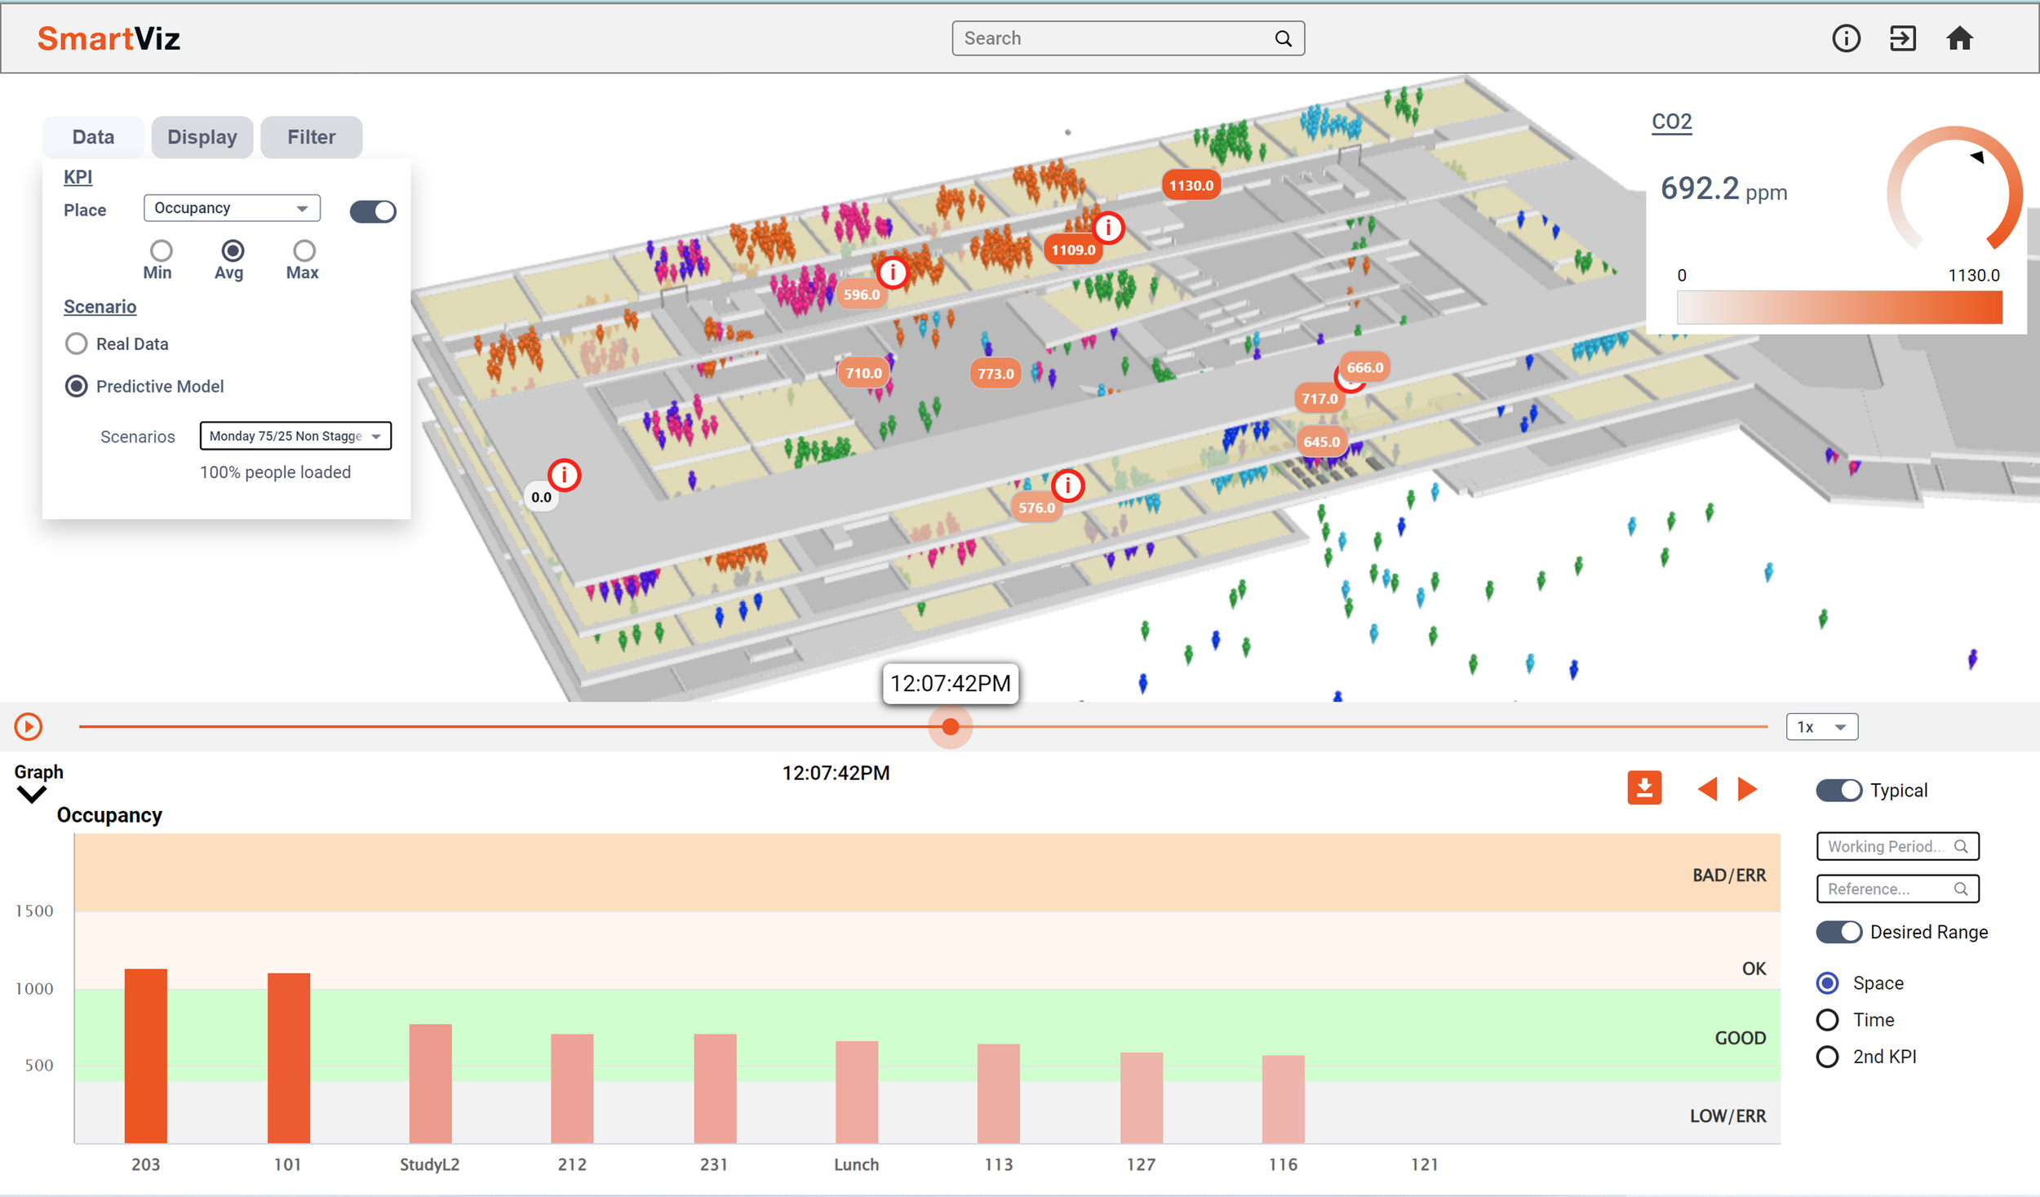
Task: Select the Max KPI aggregation option
Action: pos(303,250)
